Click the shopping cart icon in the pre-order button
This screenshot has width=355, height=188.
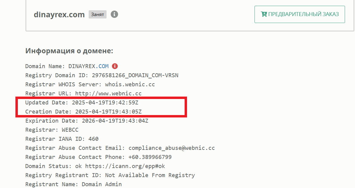click(x=264, y=14)
